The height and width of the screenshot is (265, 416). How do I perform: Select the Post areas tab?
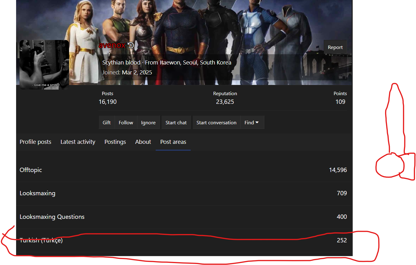173,142
